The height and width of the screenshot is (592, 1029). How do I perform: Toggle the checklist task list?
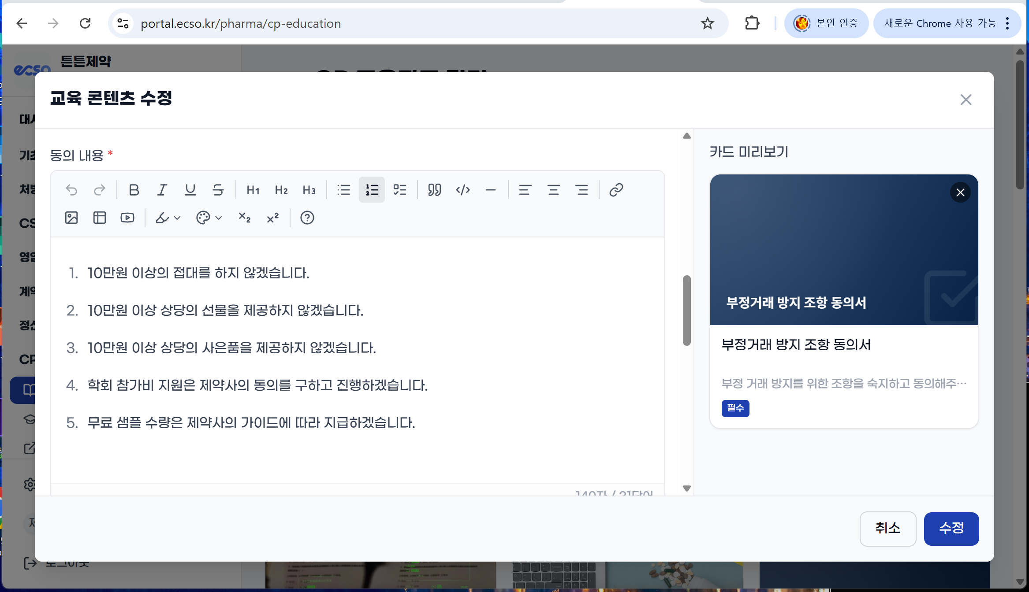400,190
